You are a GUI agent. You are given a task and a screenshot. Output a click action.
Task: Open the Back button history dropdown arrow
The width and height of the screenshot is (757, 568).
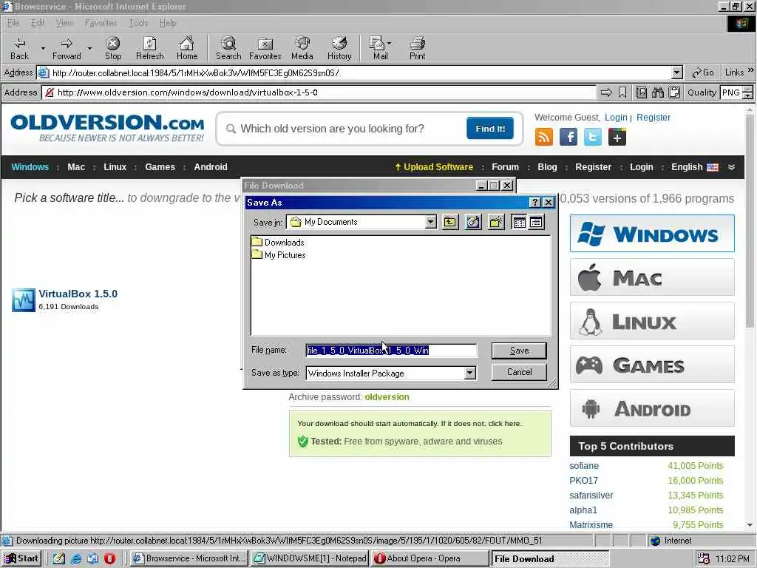click(43, 49)
